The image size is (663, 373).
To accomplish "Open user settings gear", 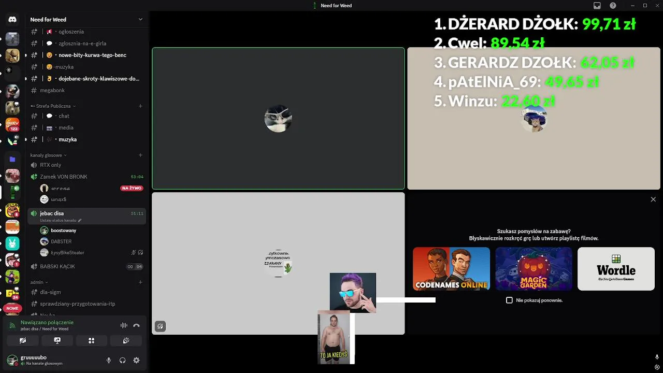I will tap(136, 360).
